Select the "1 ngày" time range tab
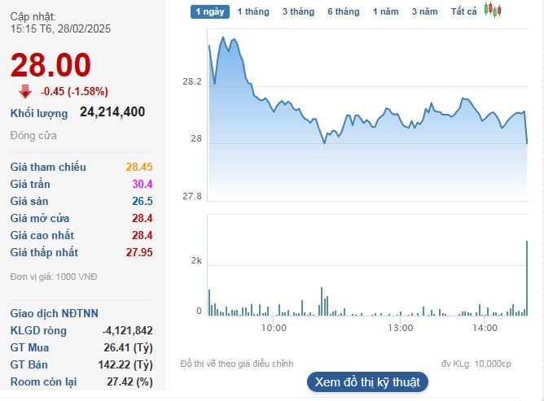The image size is (544, 401). tap(209, 11)
